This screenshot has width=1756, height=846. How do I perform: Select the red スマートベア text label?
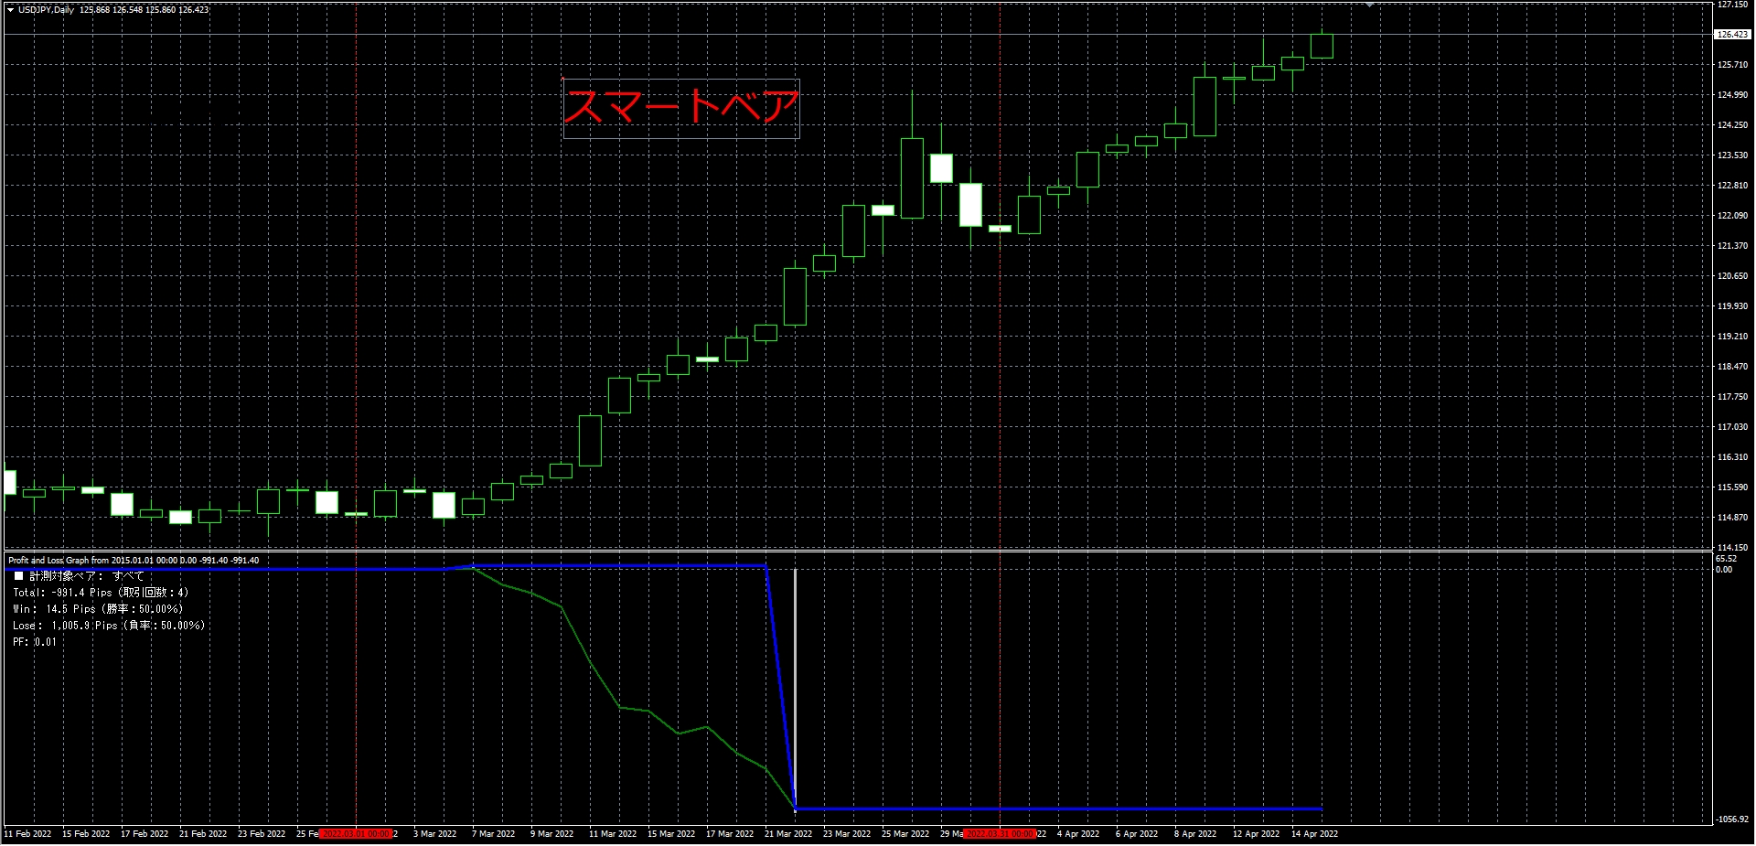click(681, 107)
